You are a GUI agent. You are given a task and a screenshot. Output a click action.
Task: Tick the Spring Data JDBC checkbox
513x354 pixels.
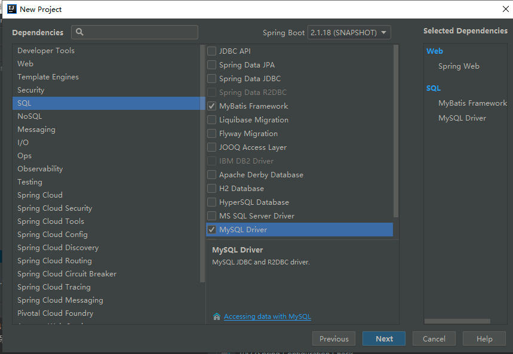coord(211,79)
